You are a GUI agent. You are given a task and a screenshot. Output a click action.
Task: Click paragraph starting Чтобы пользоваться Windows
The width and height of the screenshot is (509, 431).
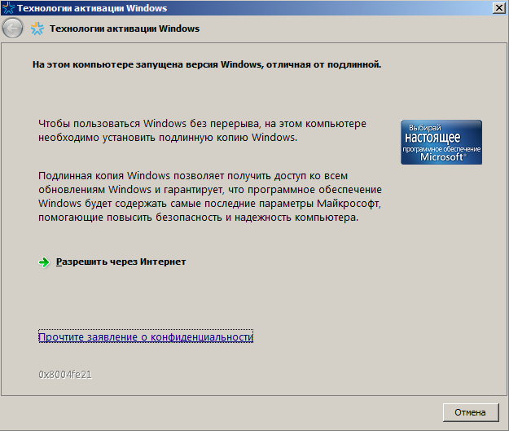(x=202, y=130)
